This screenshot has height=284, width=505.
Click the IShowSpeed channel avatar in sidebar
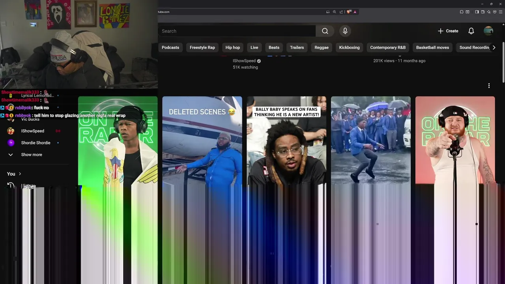click(11, 131)
